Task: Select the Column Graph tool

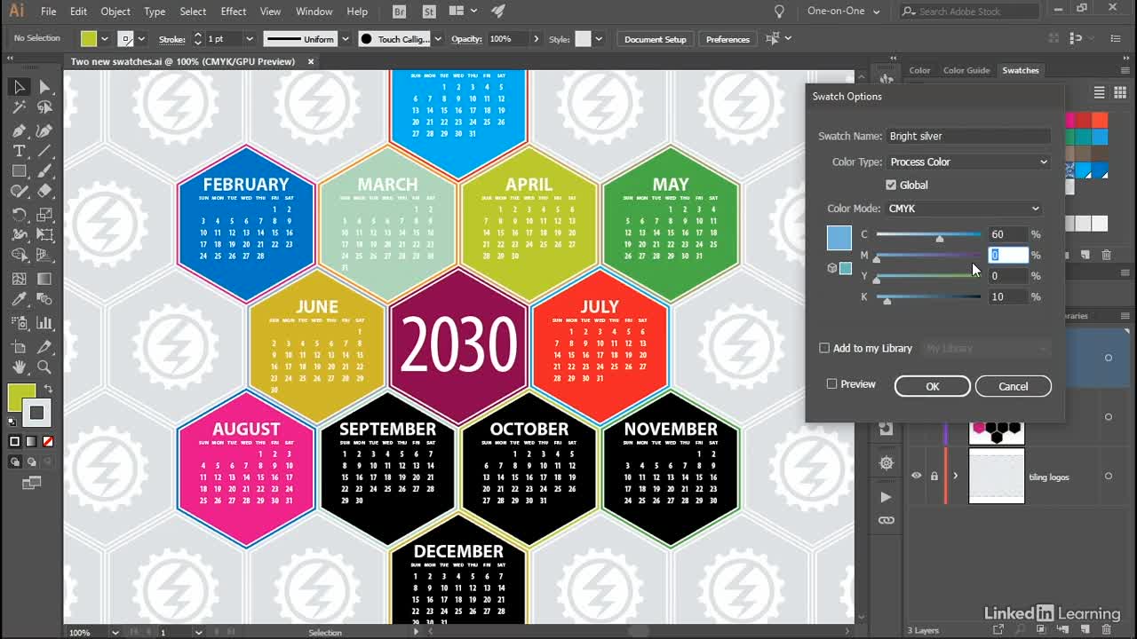Action: click(x=44, y=323)
